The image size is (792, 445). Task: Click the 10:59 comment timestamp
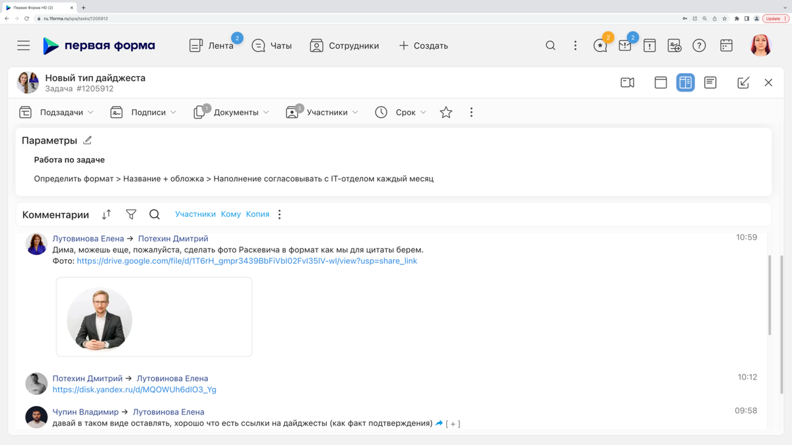pyautogui.click(x=746, y=237)
